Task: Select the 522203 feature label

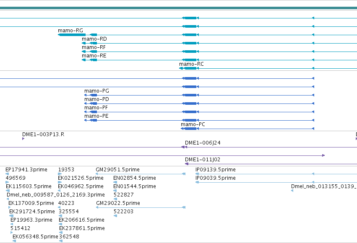Action: [x=124, y=212]
